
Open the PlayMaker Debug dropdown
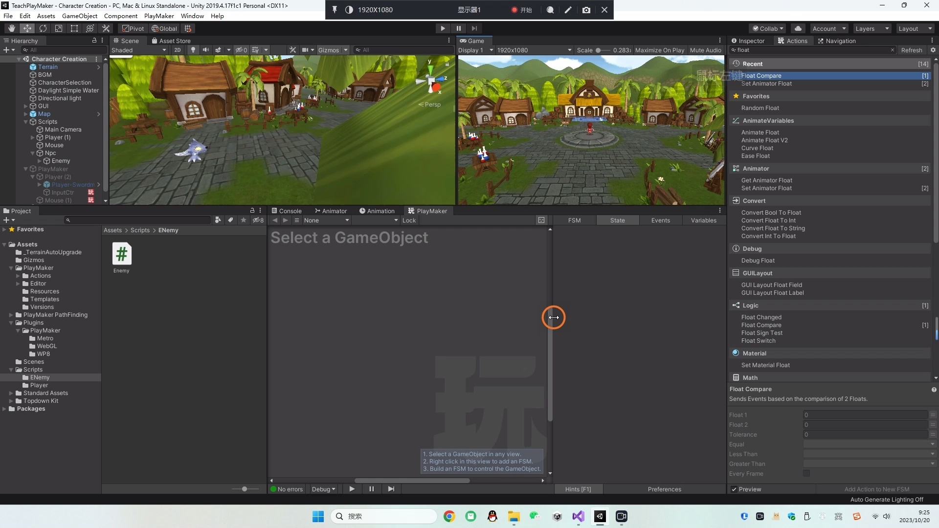(x=323, y=489)
